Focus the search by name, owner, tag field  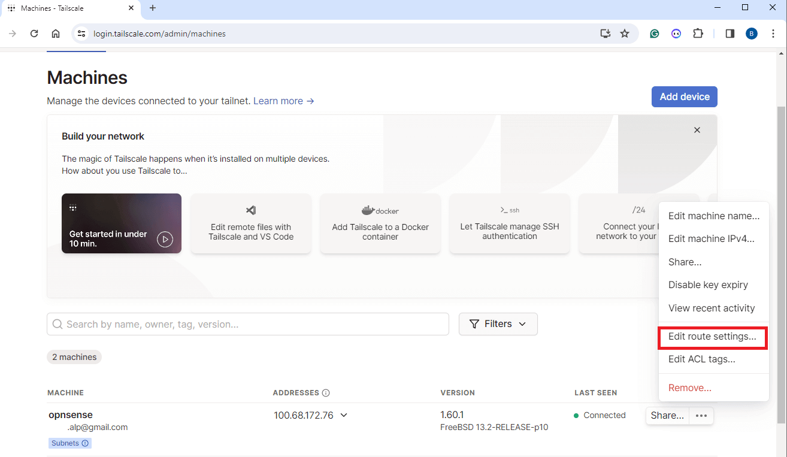tap(248, 324)
